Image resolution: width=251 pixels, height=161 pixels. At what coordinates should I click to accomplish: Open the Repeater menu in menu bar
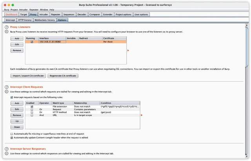pos(34,10)
